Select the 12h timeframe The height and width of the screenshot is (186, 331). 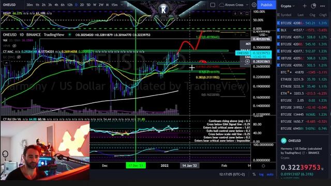tap(70, 5)
